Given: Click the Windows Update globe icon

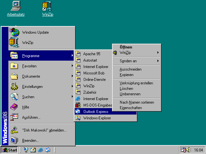Looking at the screenshot, I should point(14,32).
